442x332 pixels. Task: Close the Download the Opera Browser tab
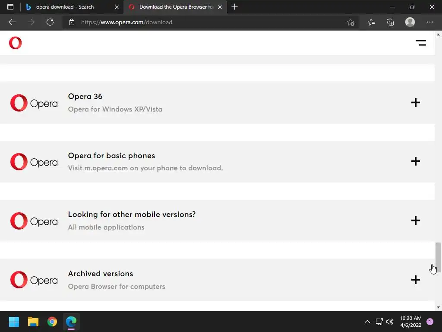220,7
